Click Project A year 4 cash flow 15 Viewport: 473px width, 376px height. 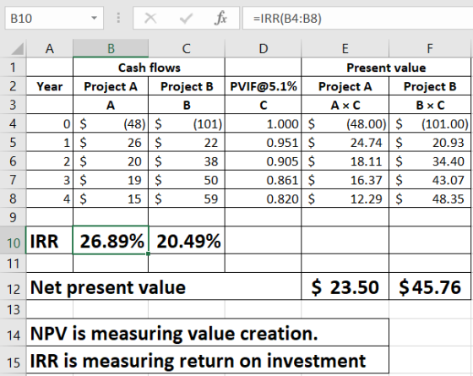pyautogui.click(x=111, y=199)
